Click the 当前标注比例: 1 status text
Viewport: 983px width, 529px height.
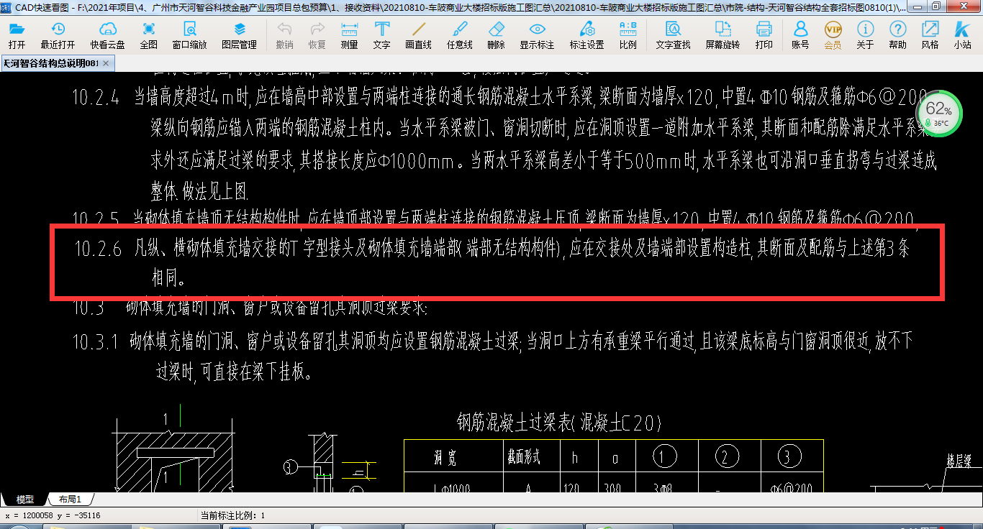click(232, 515)
